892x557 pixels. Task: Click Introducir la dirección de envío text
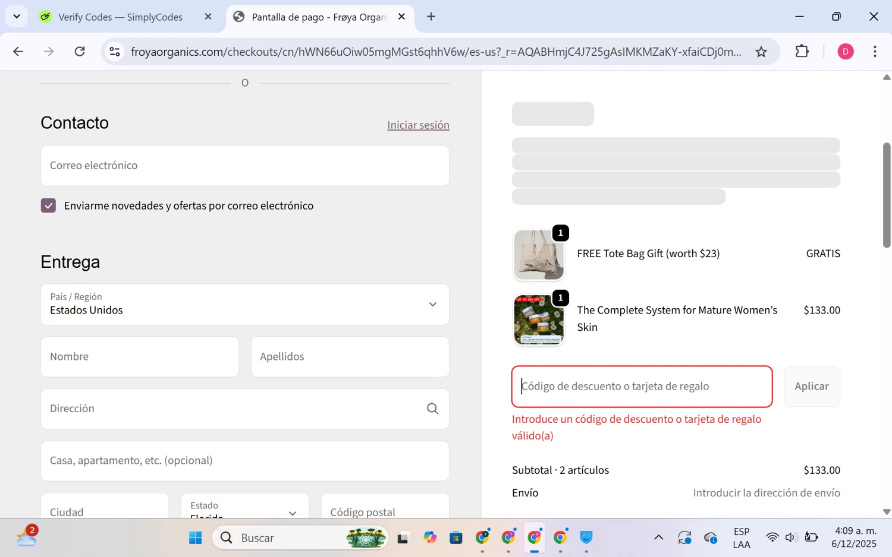767,493
